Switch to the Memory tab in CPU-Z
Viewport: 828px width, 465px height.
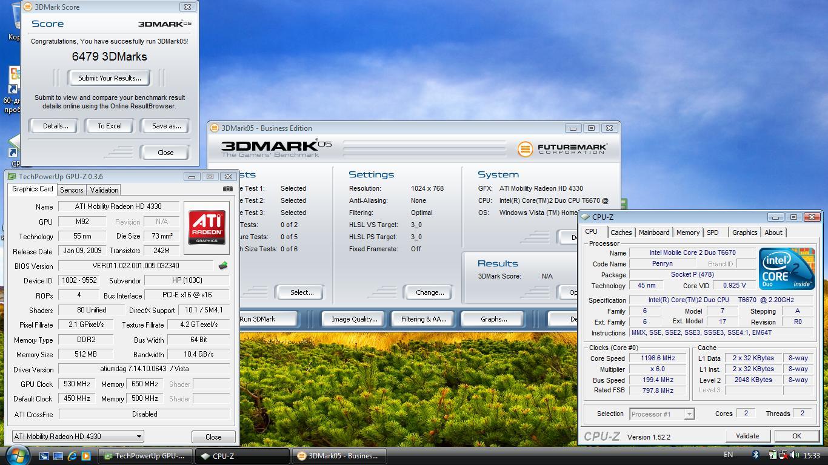click(688, 232)
